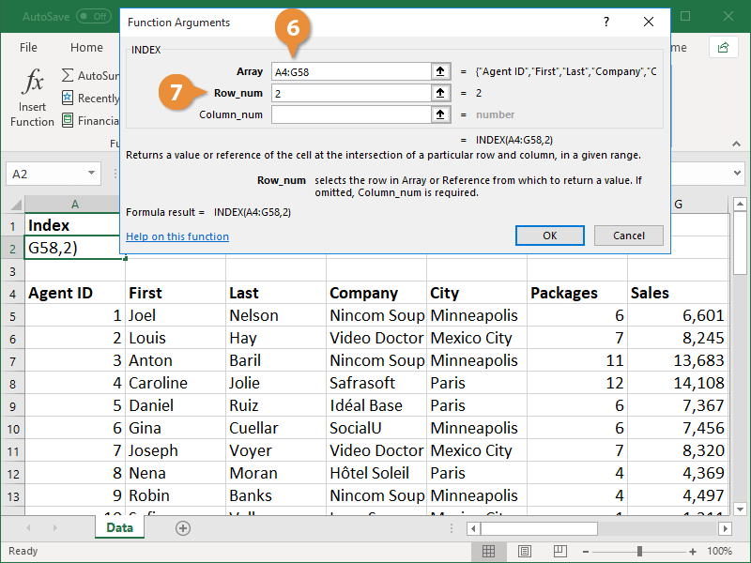The image size is (751, 563).
Task: Click the dialog Help question mark icon
Action: coord(605,22)
